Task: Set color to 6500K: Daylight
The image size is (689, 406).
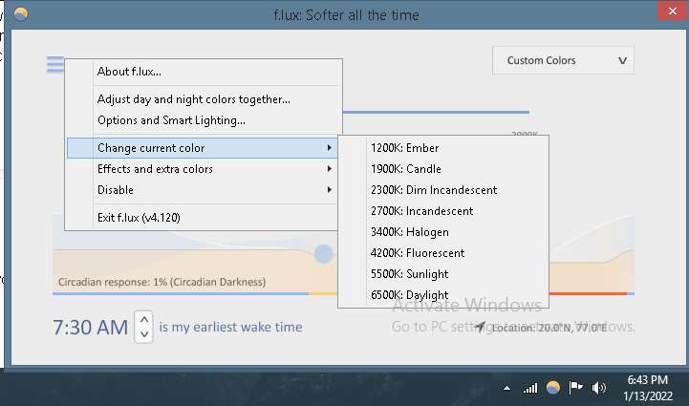Action: [x=443, y=295]
